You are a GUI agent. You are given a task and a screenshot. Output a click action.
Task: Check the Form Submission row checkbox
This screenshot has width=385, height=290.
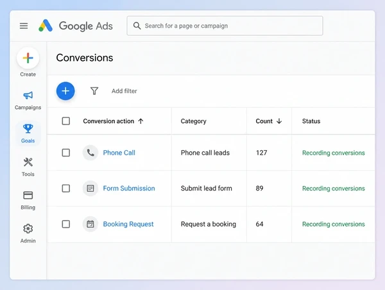click(66, 189)
